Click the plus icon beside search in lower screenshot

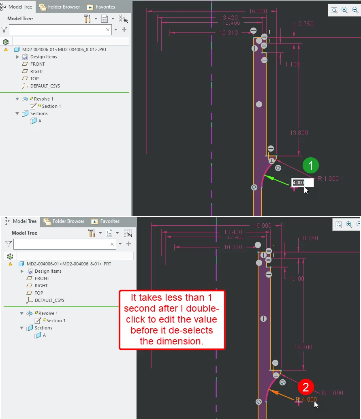pos(129,244)
